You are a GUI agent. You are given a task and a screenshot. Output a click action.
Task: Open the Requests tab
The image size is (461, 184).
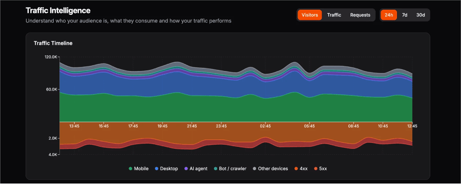[360, 15]
